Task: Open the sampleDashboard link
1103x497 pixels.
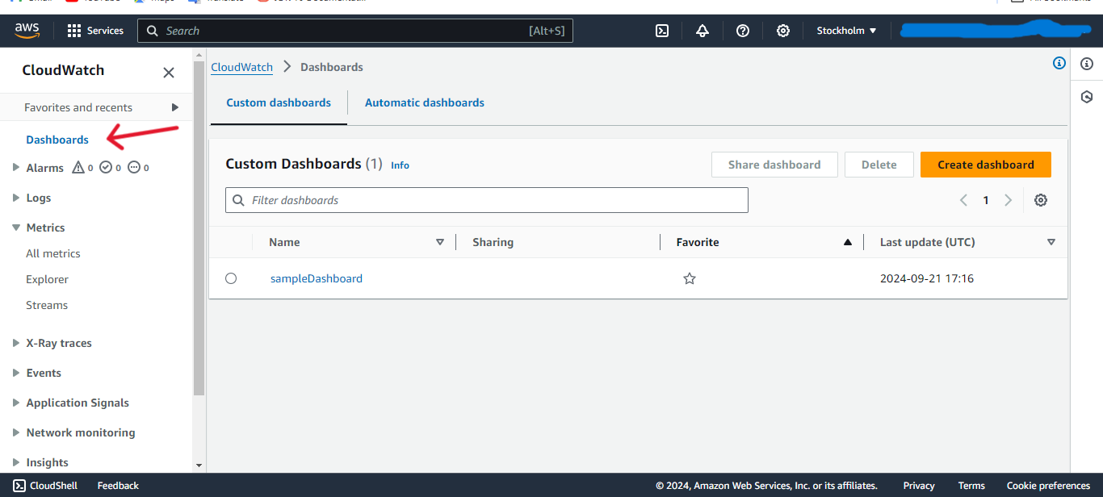Action: click(x=317, y=278)
